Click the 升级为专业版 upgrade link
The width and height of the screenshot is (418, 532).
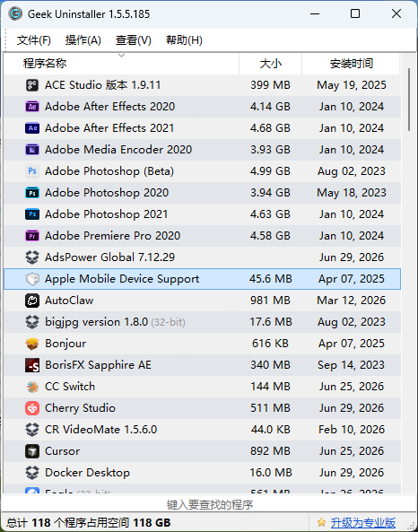[x=362, y=522]
